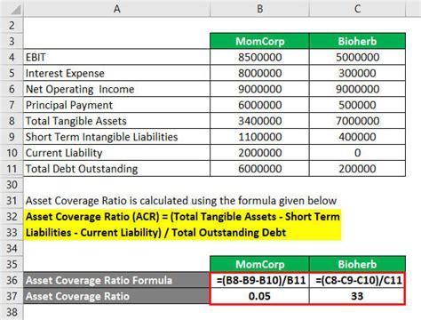The image size is (421, 320).
Task: Click the Bioherb header in row 3
Action: pyautogui.click(x=357, y=41)
